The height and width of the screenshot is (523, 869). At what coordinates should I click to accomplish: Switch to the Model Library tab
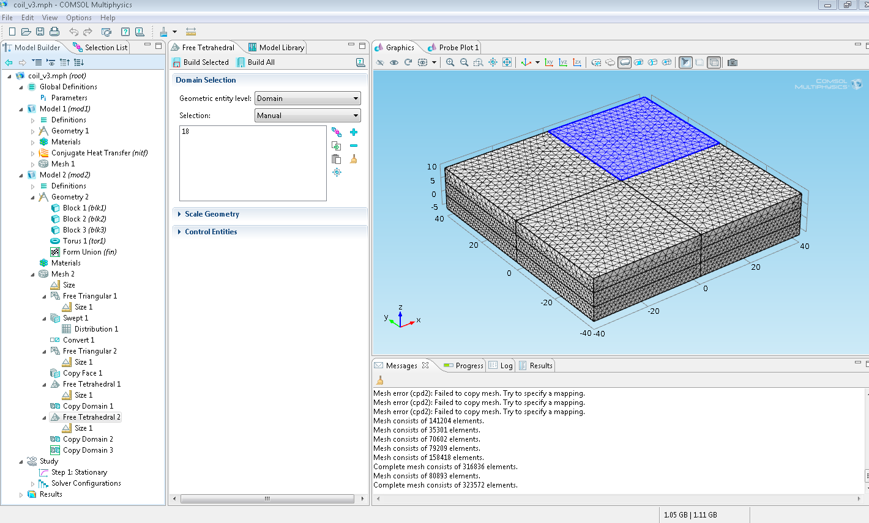pos(276,48)
